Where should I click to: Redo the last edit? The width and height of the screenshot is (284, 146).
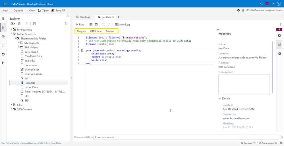click(x=109, y=25)
